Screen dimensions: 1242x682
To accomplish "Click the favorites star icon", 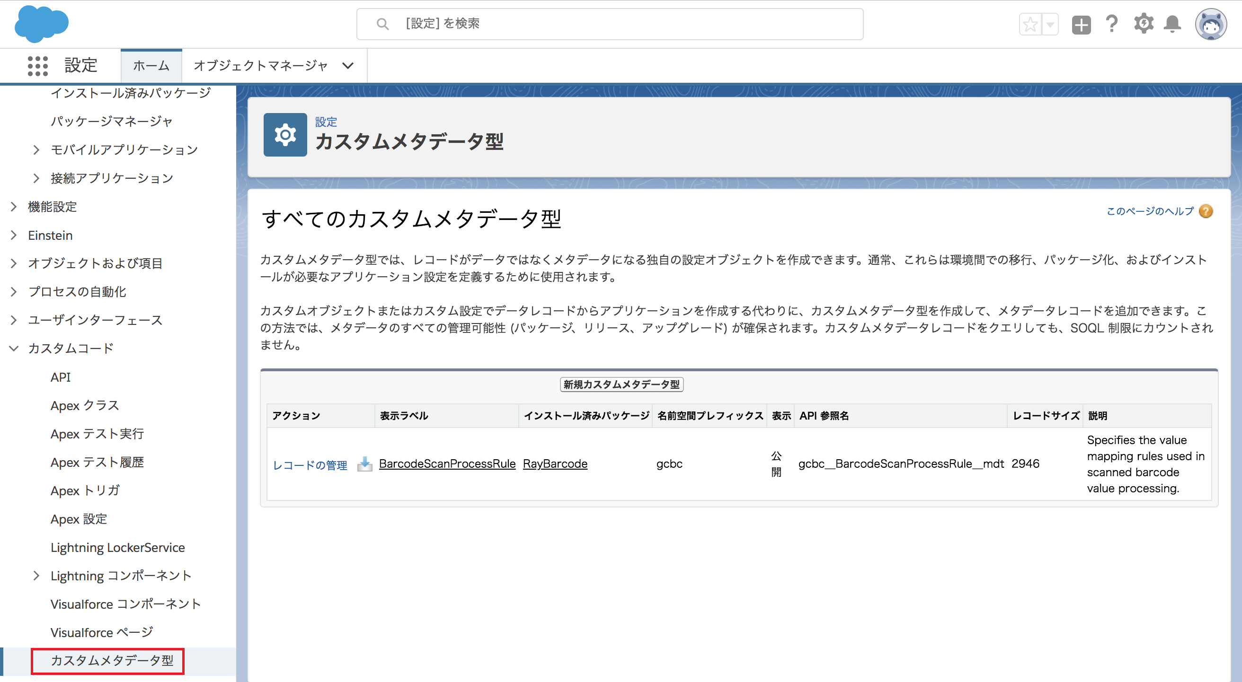I will [x=1030, y=24].
